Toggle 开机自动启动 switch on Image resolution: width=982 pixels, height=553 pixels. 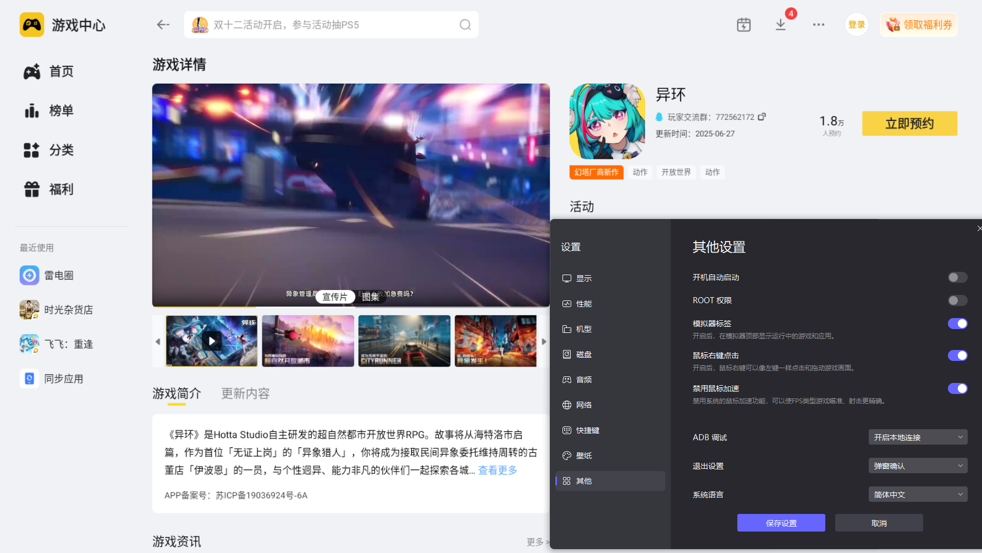point(957,277)
